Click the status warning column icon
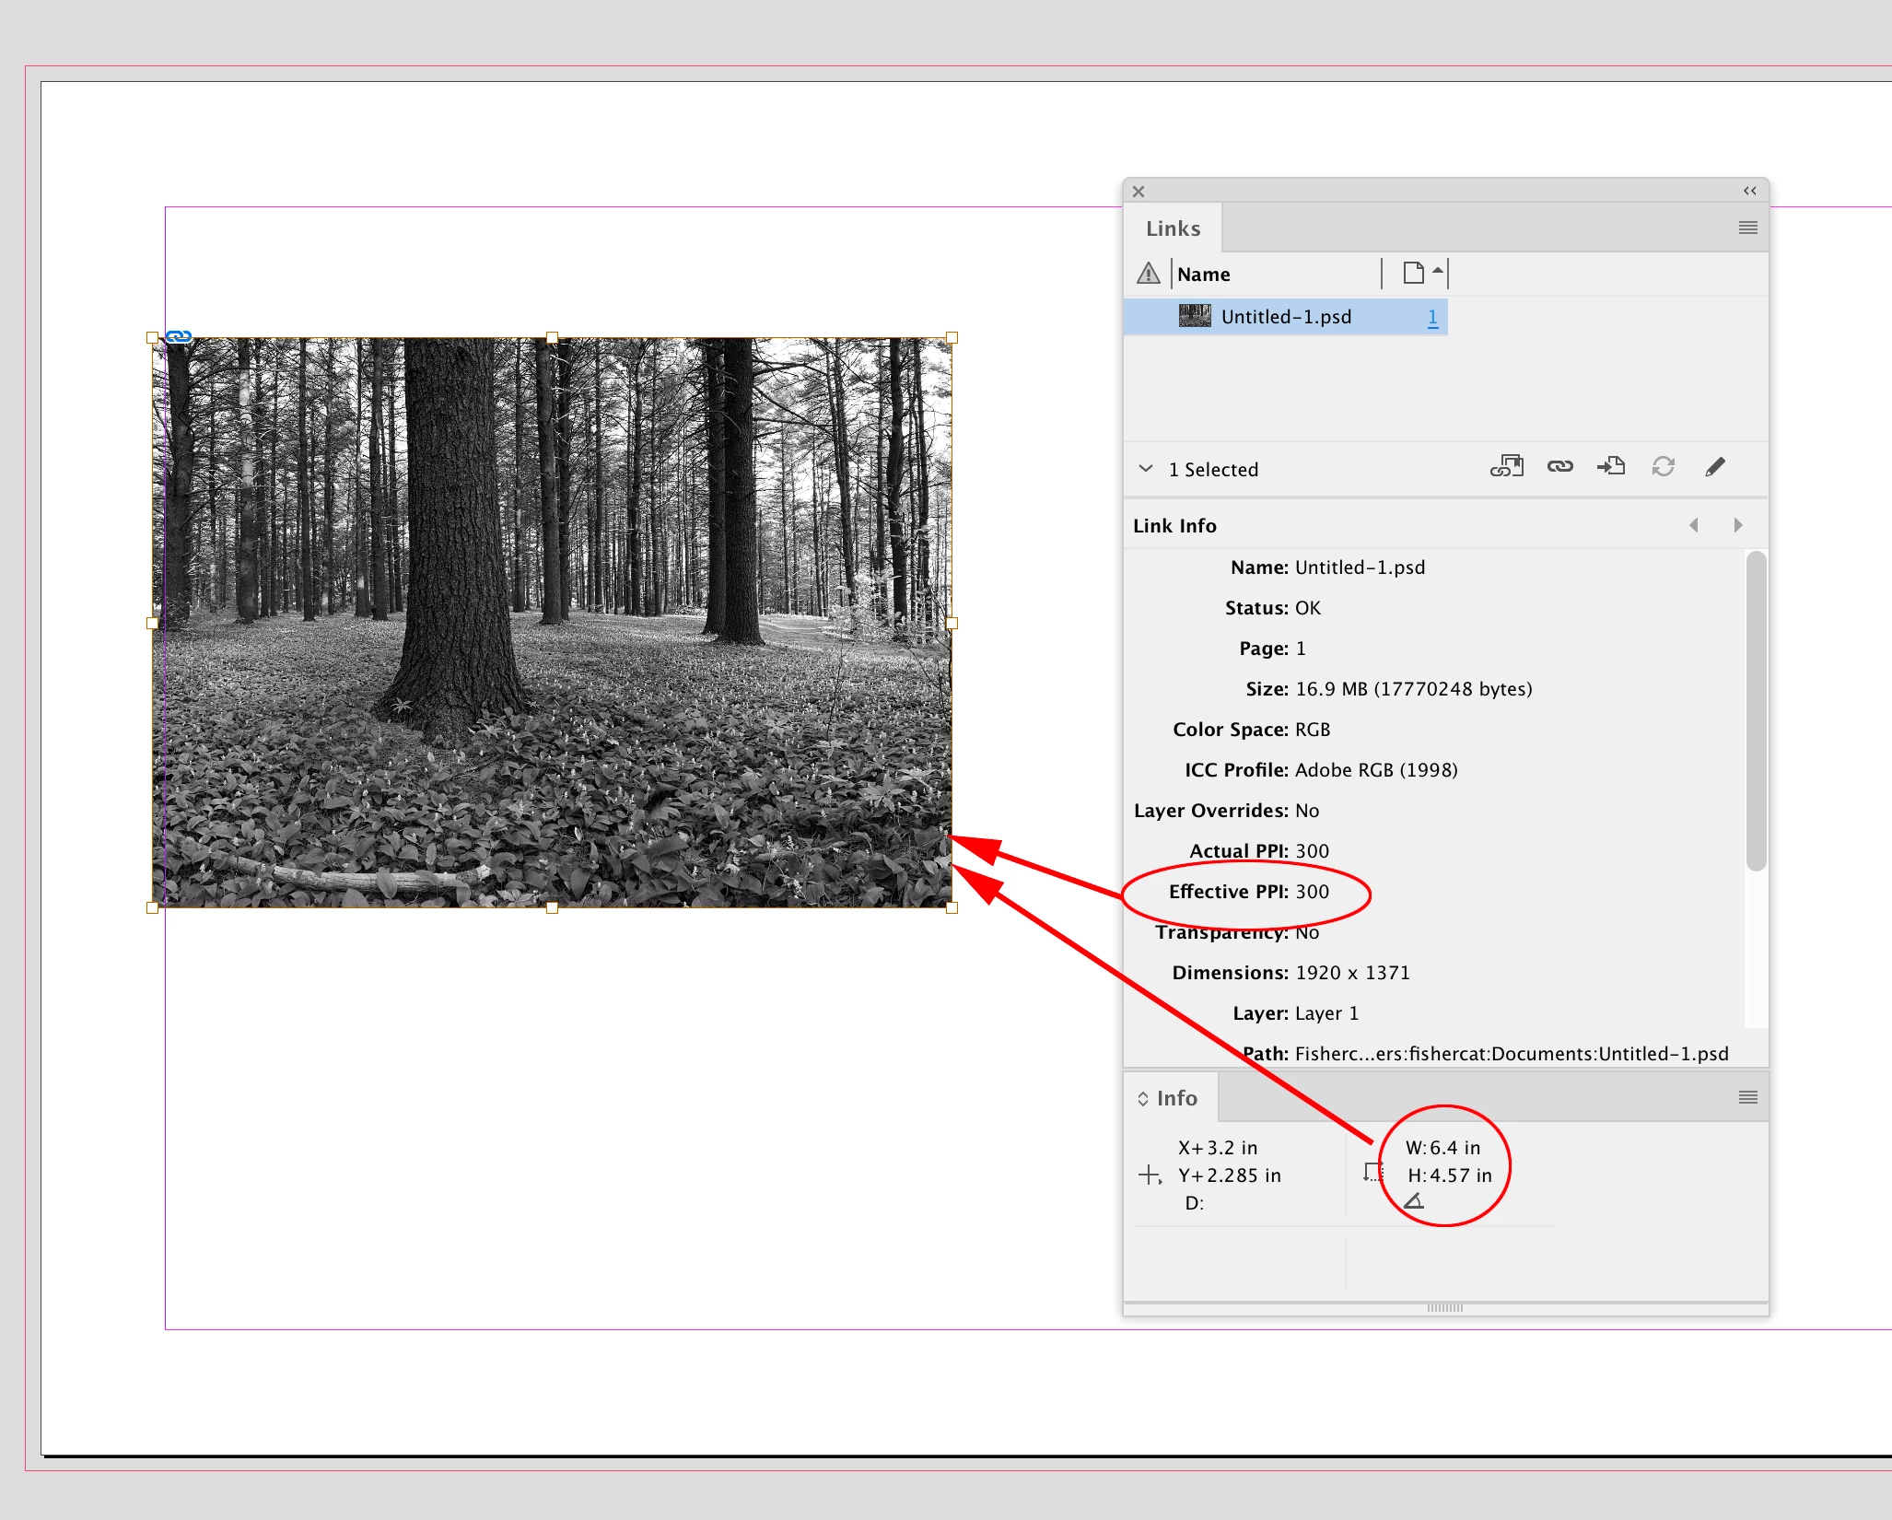The width and height of the screenshot is (1892, 1520). [1148, 274]
